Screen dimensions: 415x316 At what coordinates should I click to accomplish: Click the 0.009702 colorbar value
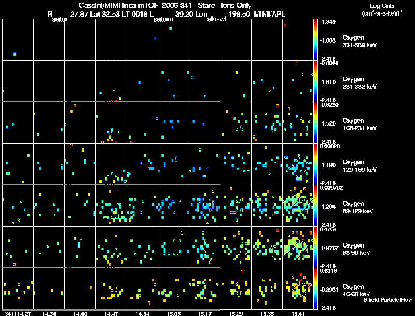click(x=331, y=188)
